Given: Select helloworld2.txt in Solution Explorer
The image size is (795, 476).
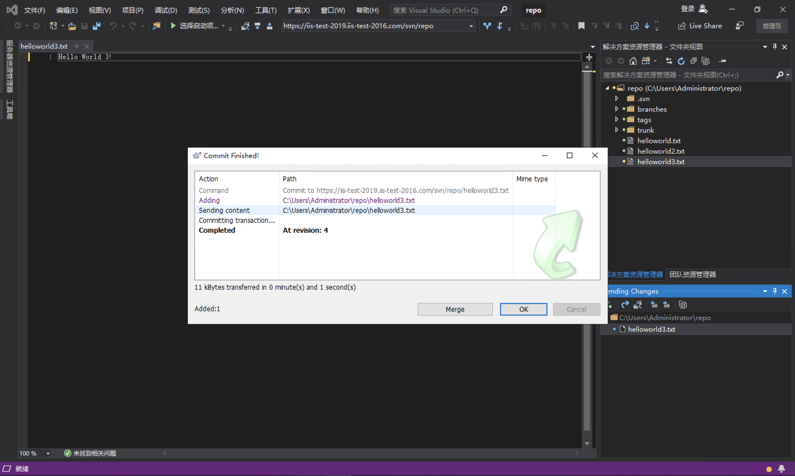Looking at the screenshot, I should click(x=661, y=151).
